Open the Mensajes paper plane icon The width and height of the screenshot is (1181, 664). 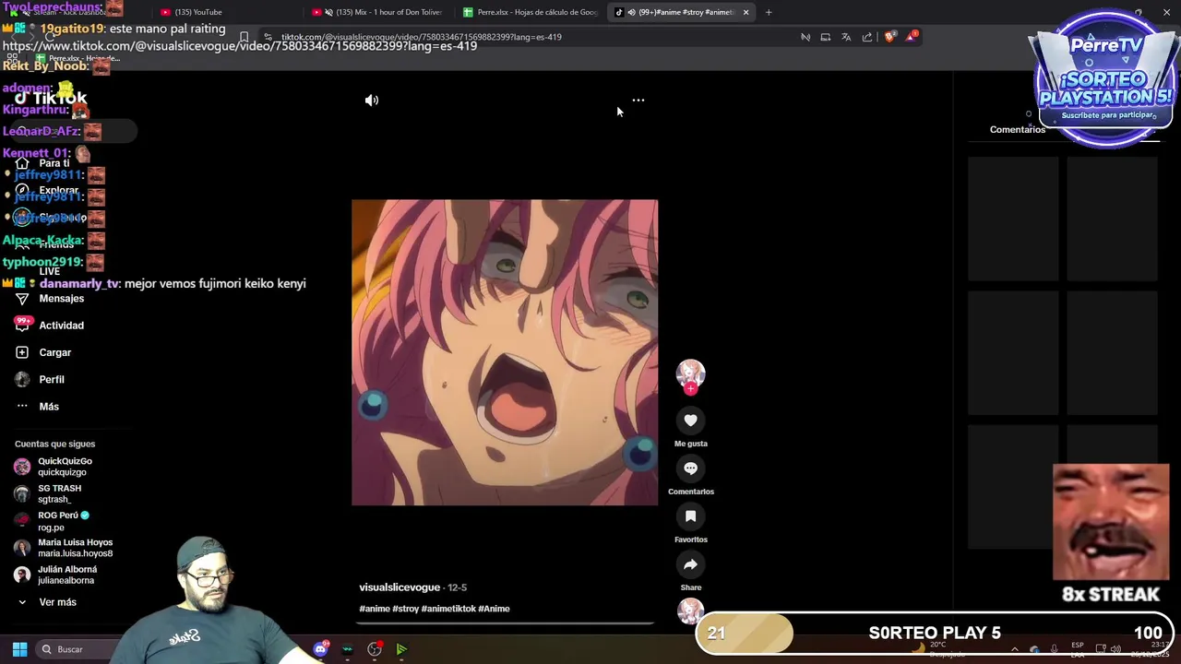[x=22, y=299]
